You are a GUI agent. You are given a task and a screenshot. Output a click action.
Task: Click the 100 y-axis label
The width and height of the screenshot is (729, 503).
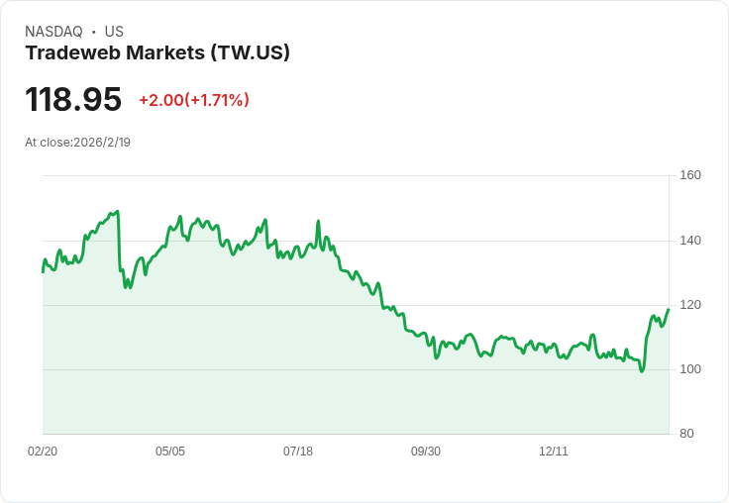tap(690, 369)
